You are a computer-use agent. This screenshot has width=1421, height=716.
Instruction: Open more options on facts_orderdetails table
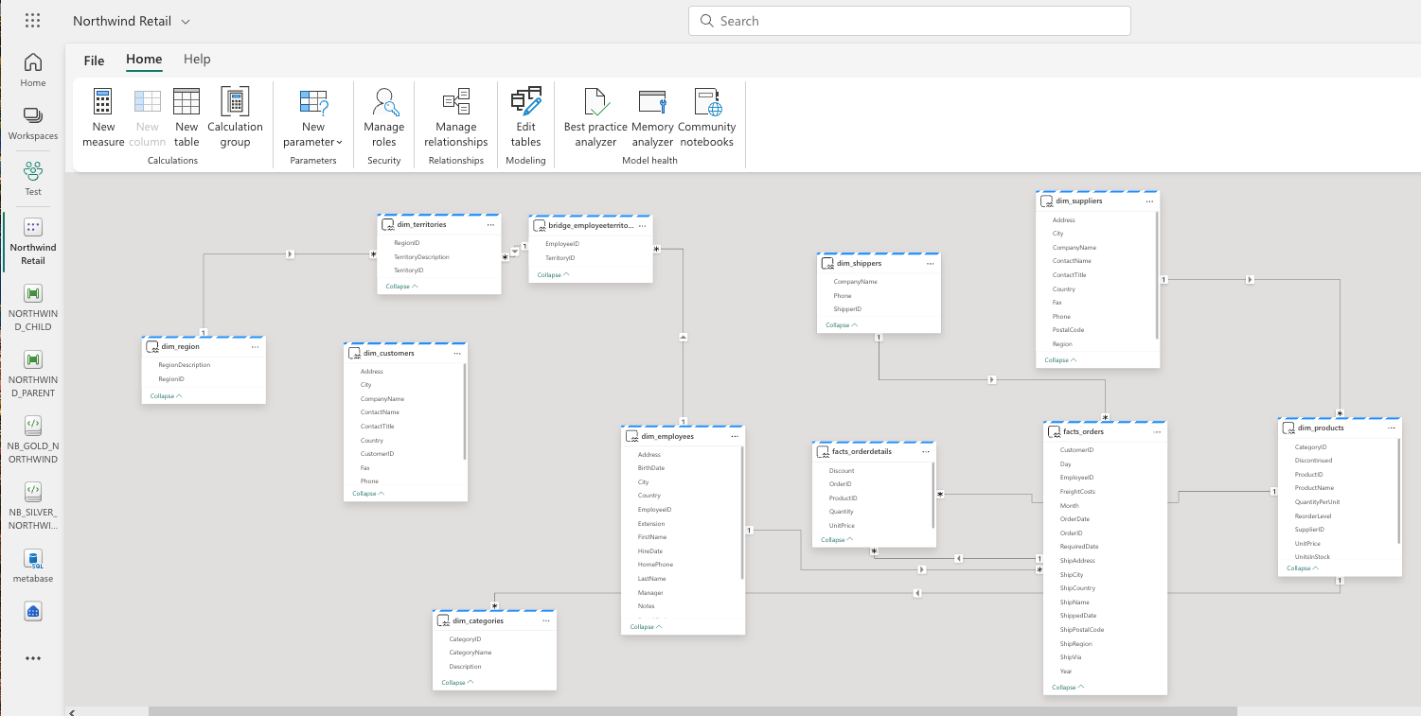click(927, 451)
